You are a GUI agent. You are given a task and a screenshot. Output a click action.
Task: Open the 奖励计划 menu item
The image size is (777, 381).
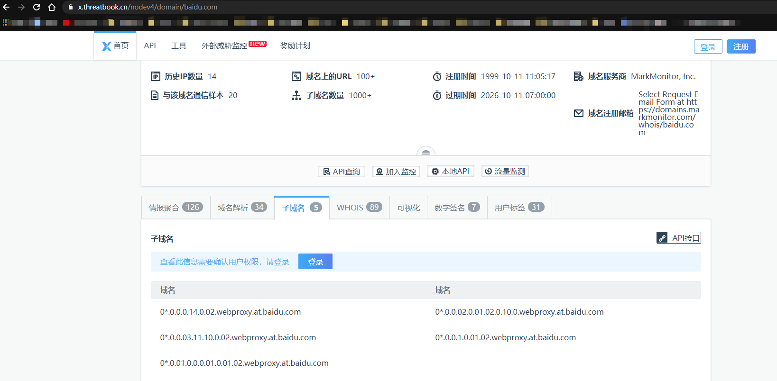(x=295, y=45)
